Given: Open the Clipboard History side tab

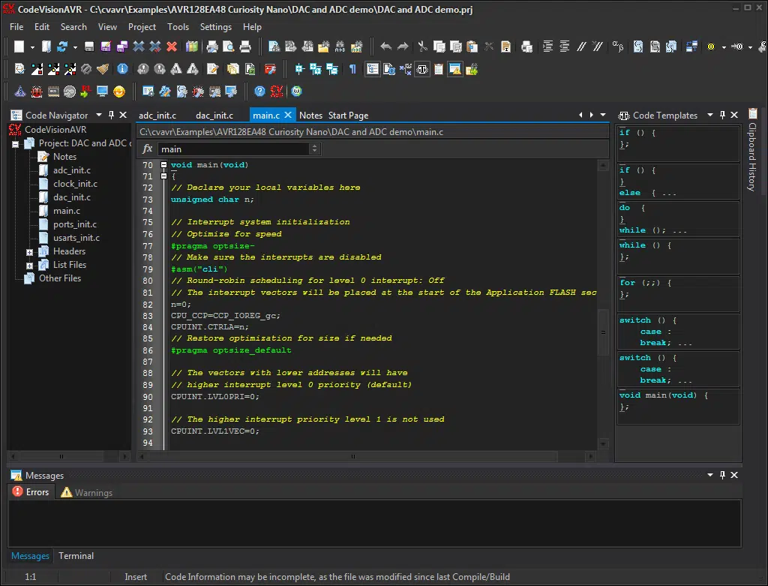Looking at the screenshot, I should (x=753, y=150).
